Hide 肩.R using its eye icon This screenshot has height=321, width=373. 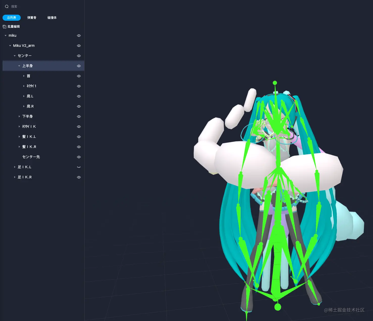click(x=79, y=106)
